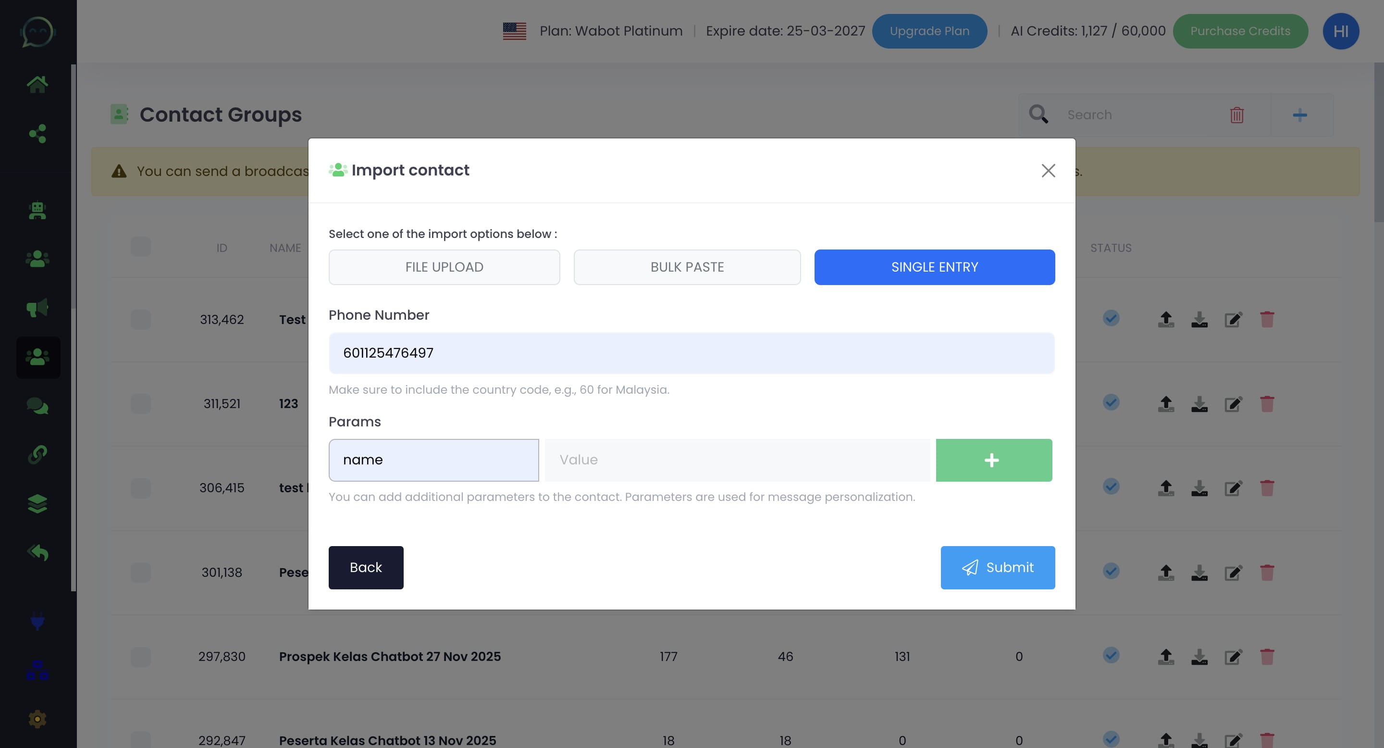Open the home dashboard sidebar icon
The image size is (1384, 748).
point(37,84)
